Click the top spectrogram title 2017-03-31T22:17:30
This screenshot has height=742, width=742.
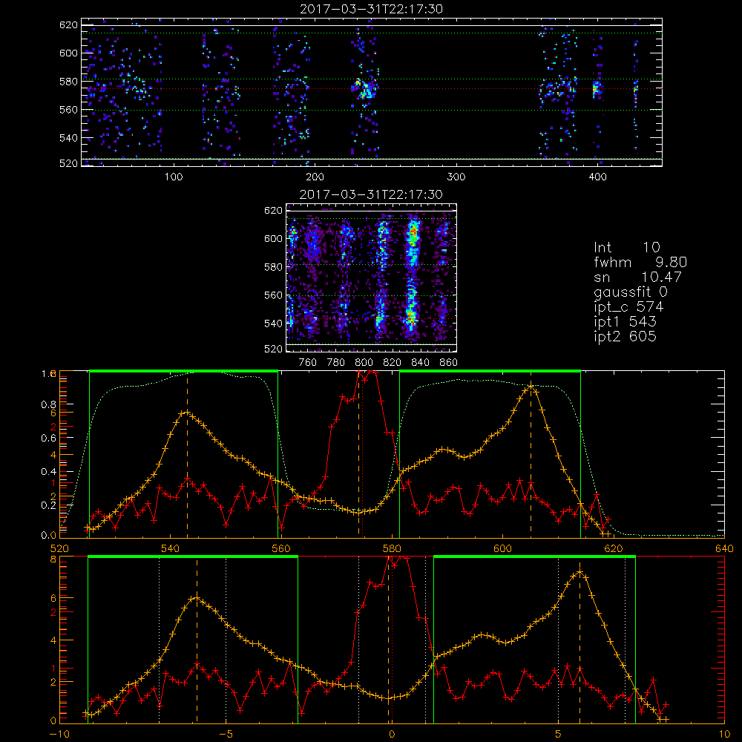tap(371, 9)
